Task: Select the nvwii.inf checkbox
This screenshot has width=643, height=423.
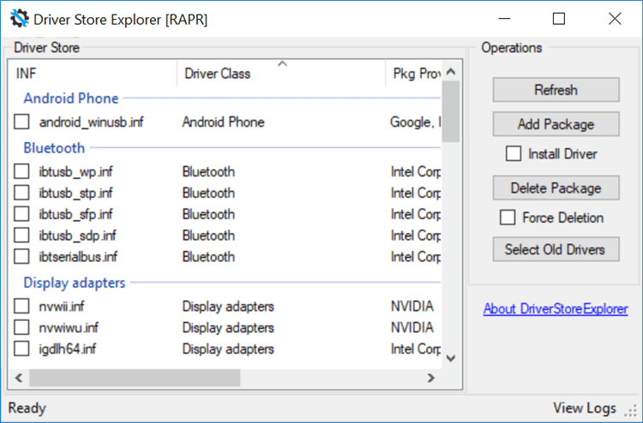Action: pyautogui.click(x=21, y=306)
